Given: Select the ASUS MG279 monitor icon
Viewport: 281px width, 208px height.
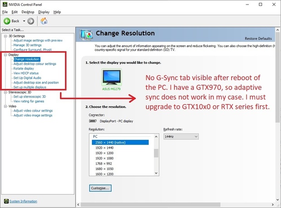Looking at the screenshot, I should coord(111,77).
